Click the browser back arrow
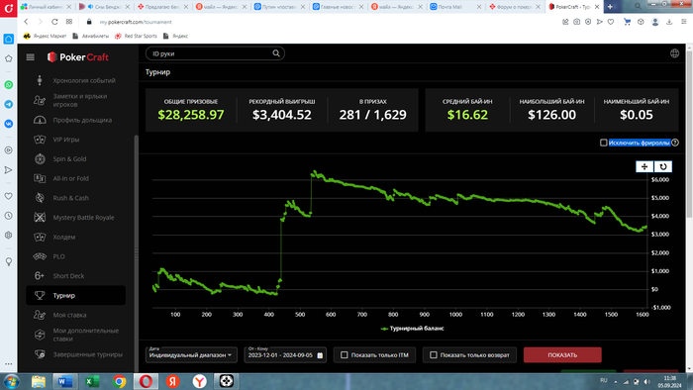This screenshot has height=390, width=693. 26,22
